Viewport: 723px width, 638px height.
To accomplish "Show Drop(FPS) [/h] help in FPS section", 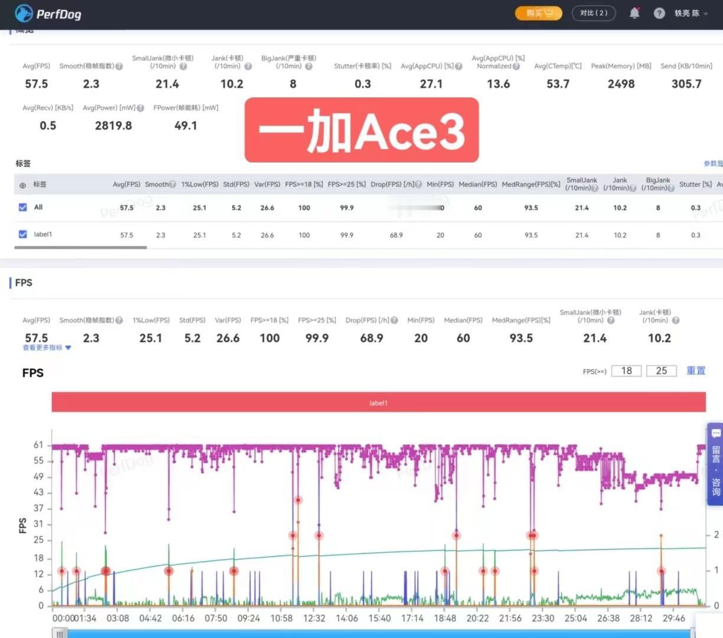I will (x=394, y=320).
